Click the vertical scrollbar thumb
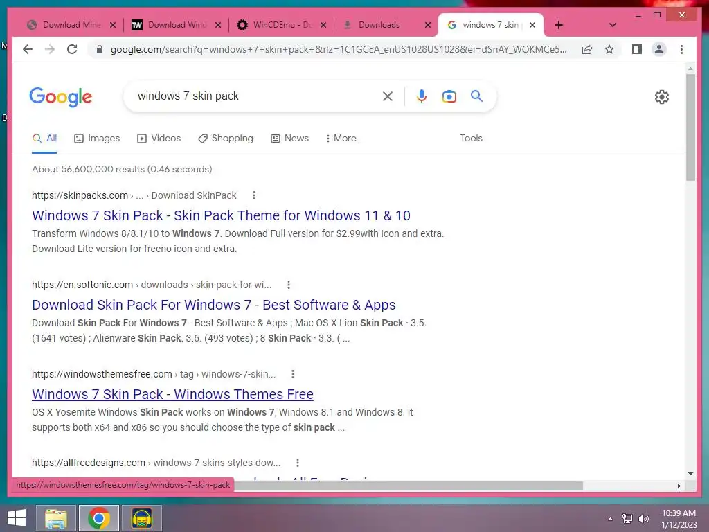Screen dimensions: 709x532 [690, 127]
